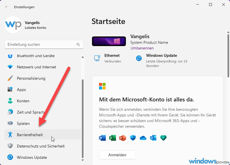The image size is (230, 165).
Task: Click the Windows Update icon in sidebar
Action: click(10, 157)
